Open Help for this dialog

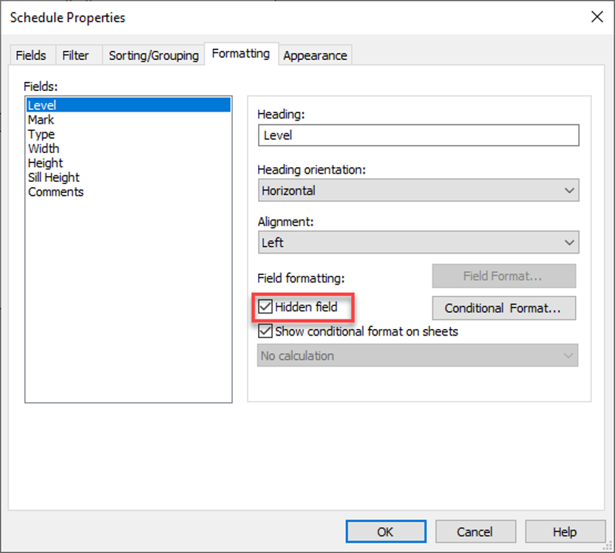click(565, 532)
